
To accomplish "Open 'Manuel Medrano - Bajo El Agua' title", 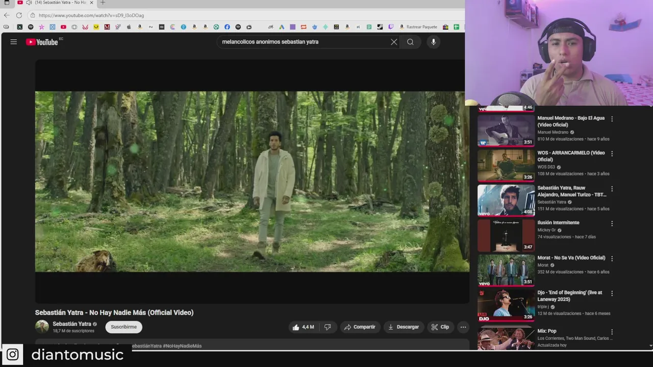I will click(571, 121).
